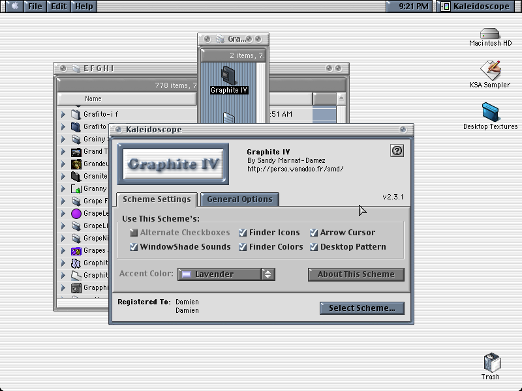Click the GrapeNi folder icon in EFGHI
Screen dimensions: 522x391
(76, 239)
